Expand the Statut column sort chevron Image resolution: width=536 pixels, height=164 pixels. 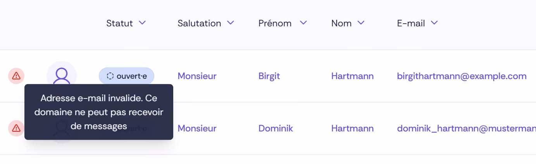click(142, 23)
